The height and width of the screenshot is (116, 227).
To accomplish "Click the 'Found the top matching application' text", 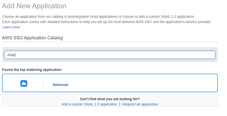I will [x=32, y=70].
